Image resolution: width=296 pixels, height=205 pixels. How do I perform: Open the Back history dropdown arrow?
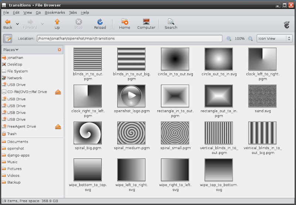(17, 24)
